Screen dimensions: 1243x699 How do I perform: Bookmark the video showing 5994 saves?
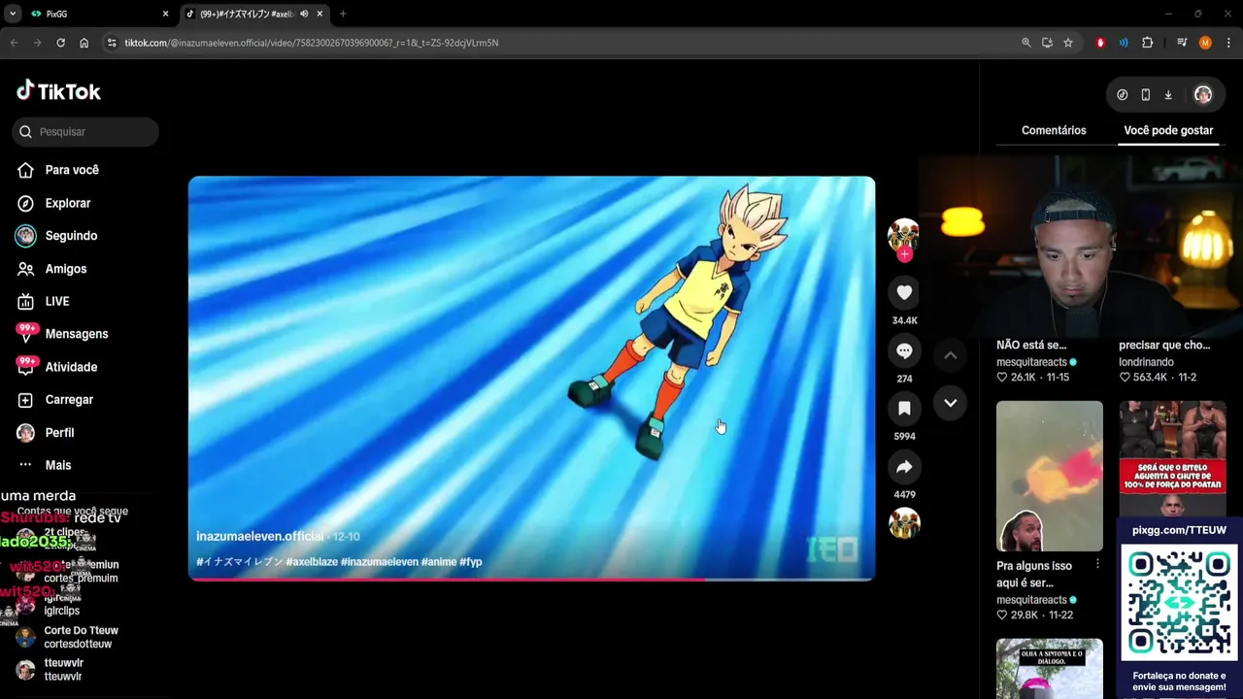(904, 409)
